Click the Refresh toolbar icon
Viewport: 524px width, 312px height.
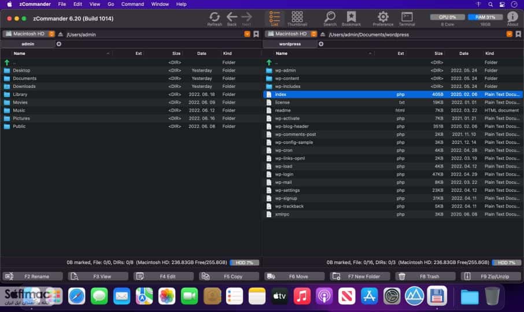(215, 18)
